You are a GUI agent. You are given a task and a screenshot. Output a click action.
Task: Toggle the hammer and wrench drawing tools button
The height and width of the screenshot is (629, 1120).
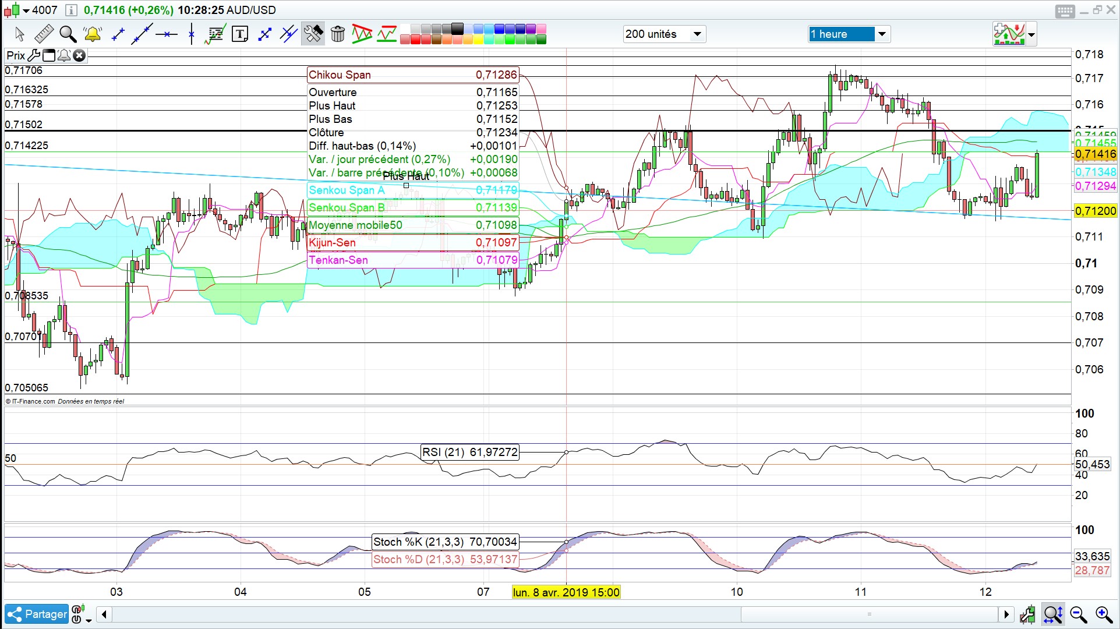tap(313, 34)
